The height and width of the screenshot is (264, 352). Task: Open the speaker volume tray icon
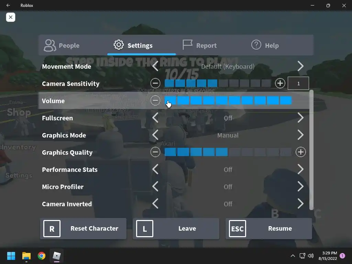point(311,256)
